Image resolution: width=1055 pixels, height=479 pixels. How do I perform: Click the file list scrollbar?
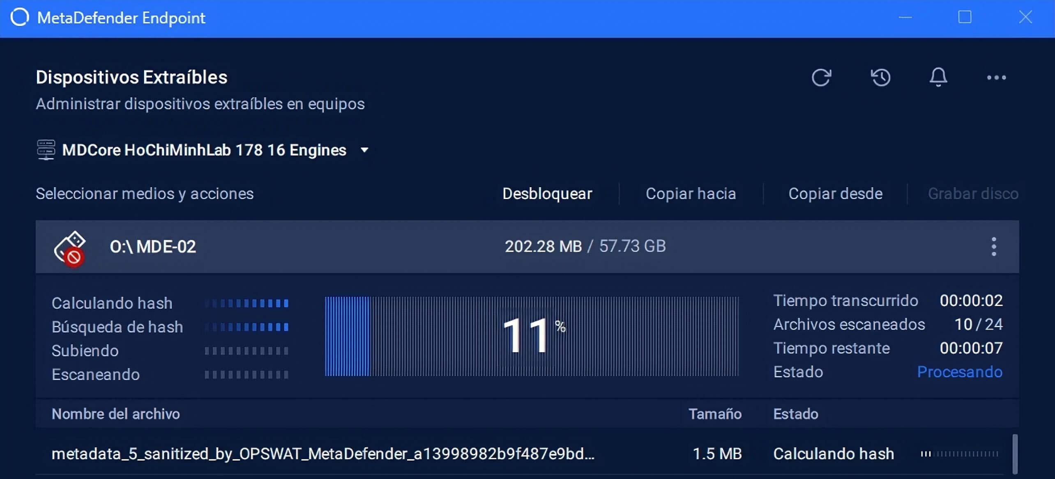pos(1015,454)
